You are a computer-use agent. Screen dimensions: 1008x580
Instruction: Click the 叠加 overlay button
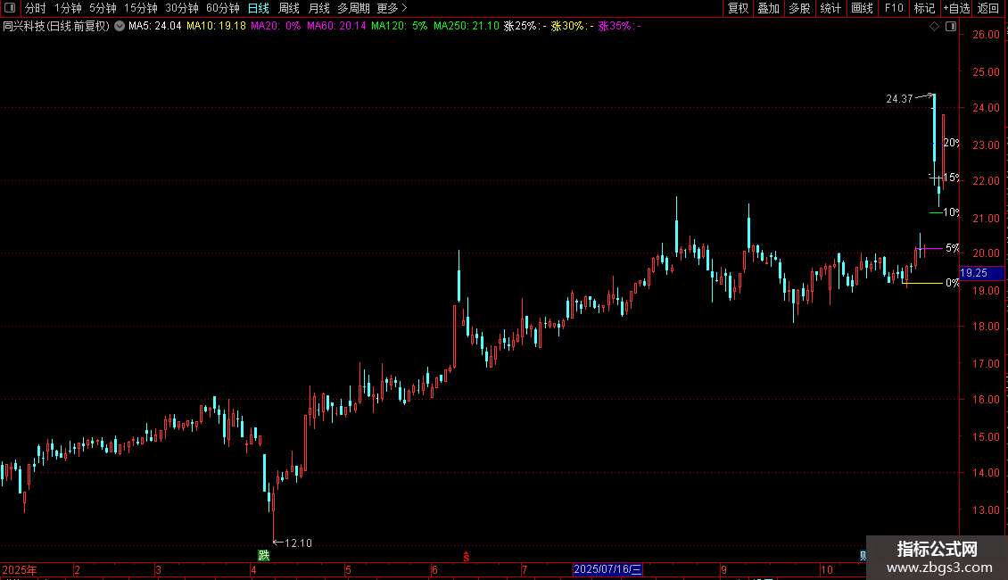(x=769, y=8)
